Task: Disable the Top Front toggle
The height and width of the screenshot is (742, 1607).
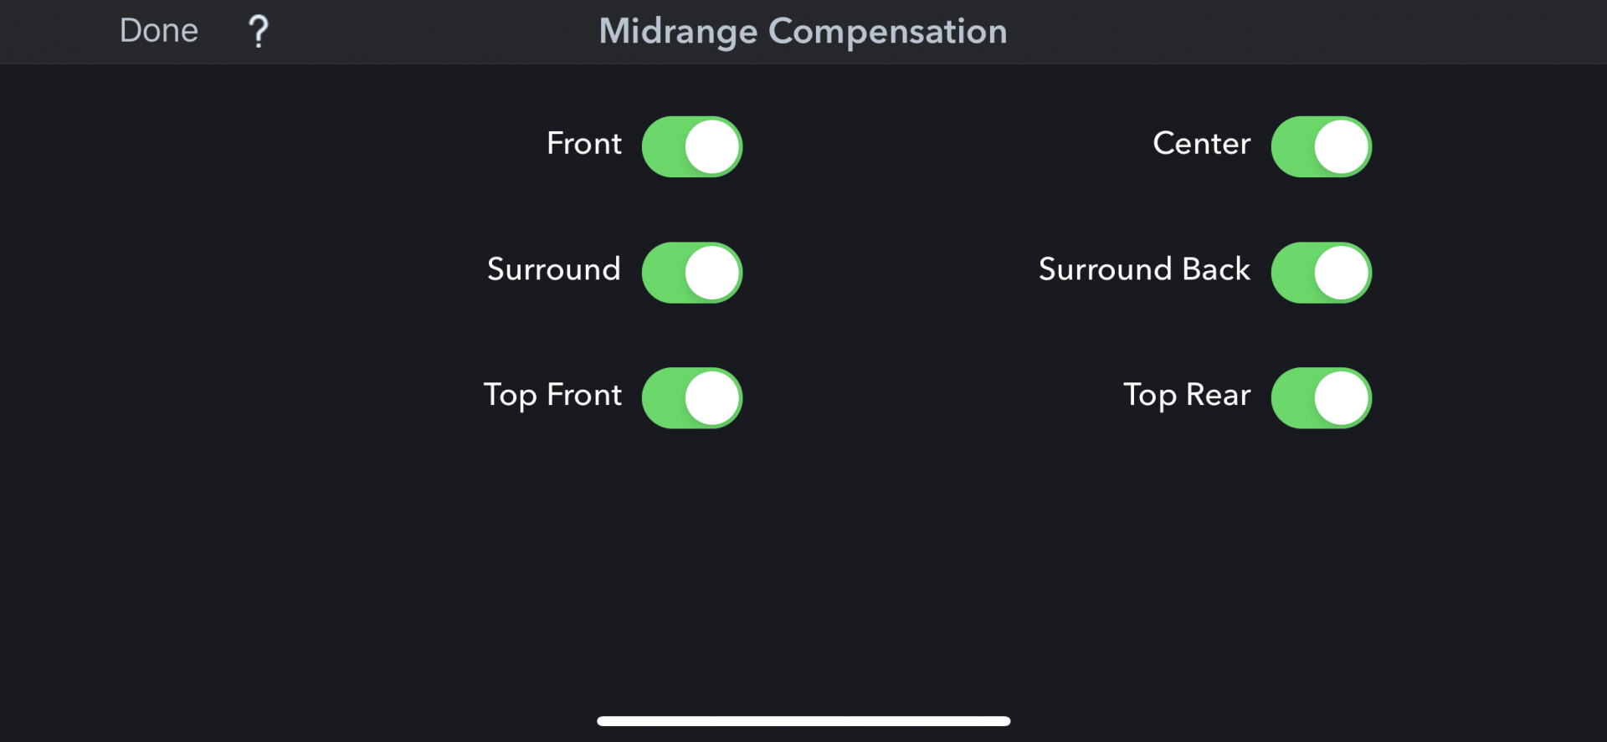Action: (692, 398)
